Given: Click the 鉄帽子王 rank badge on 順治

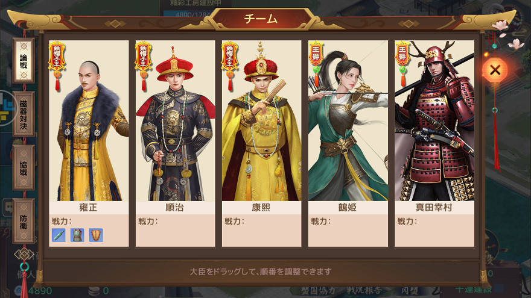Looking at the screenshot, I should [143, 66].
